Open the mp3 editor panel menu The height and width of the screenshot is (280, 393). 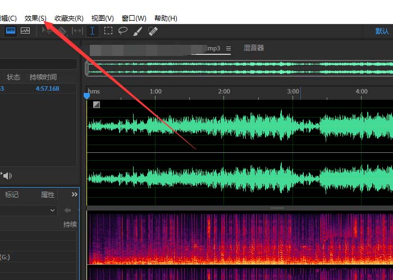click(x=229, y=49)
